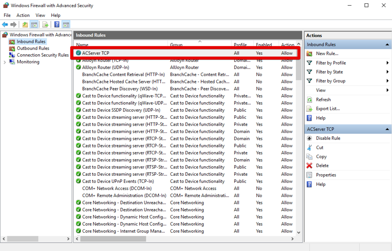Click the Export List toolbar icon
The height and width of the screenshot is (251, 392).
pyautogui.click(x=45, y=24)
